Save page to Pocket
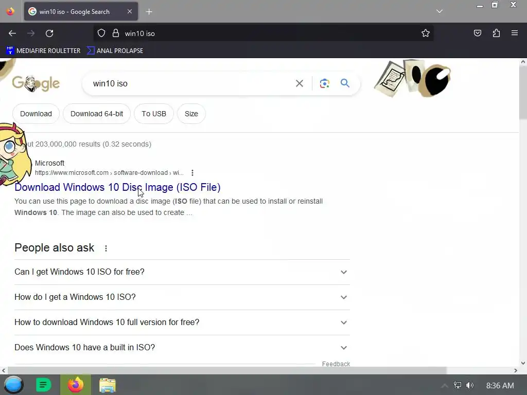The height and width of the screenshot is (395, 527). pyautogui.click(x=477, y=33)
